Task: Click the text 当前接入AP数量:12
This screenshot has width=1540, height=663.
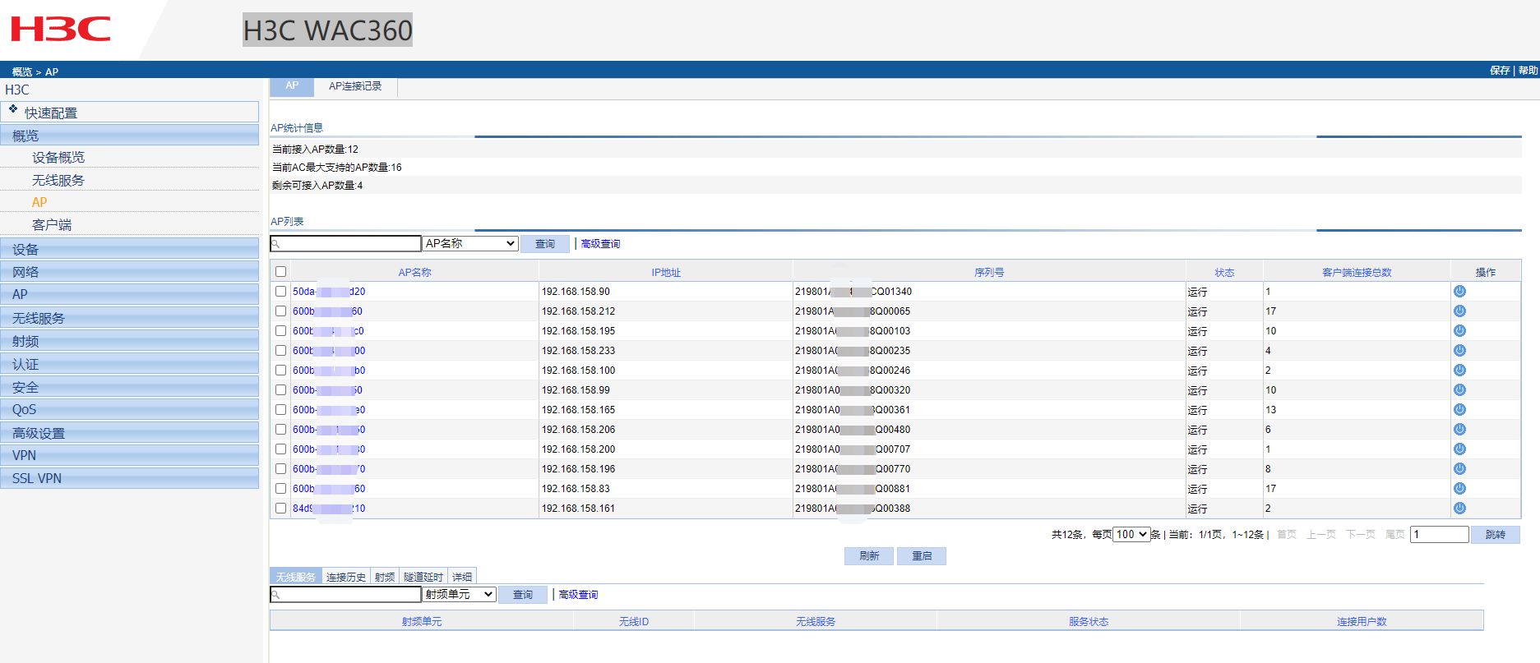Action: point(316,150)
